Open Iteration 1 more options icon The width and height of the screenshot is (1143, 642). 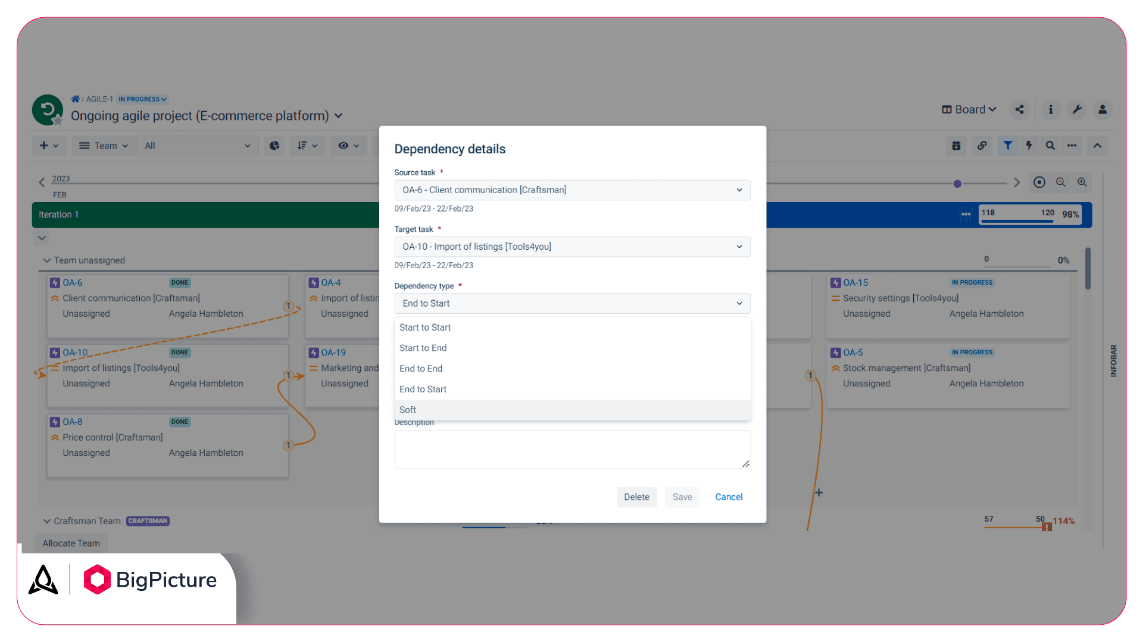[966, 215]
